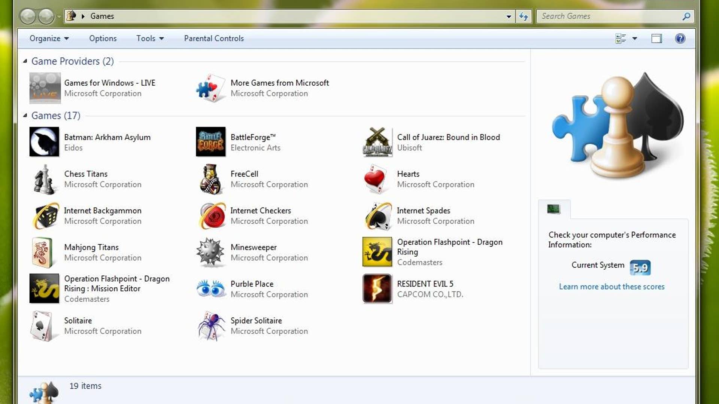This screenshot has width=719, height=404.
Task: Open Internet Backgammon
Action: (103, 211)
